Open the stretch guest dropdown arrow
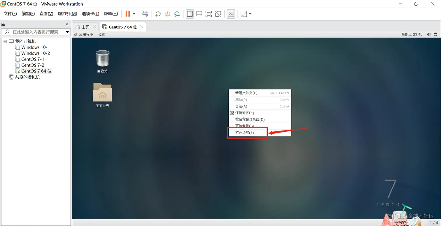The image size is (441, 226). [250, 14]
